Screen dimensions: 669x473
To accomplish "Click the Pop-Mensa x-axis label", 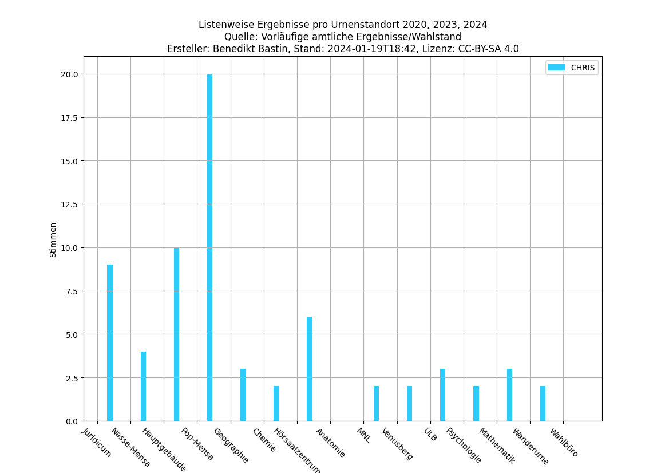I will (198, 444).
